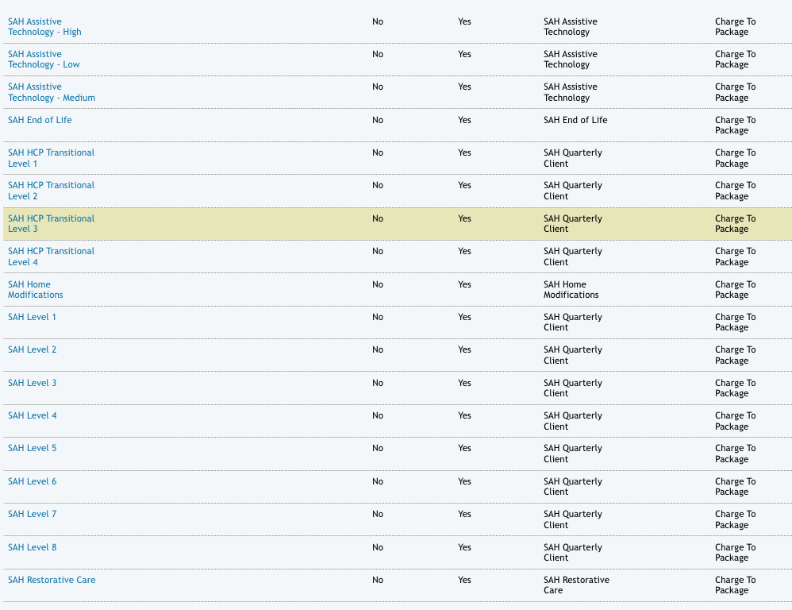
Task: Open the SAH Assistive Technology - Low link
Action: [44, 60]
